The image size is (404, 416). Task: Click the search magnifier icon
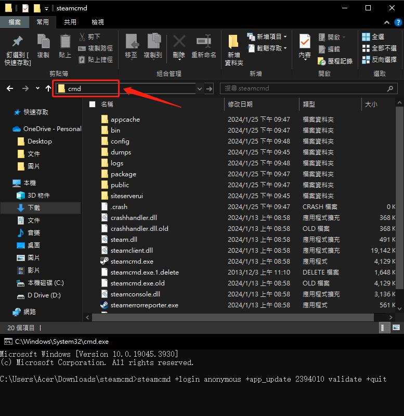[x=390, y=88]
